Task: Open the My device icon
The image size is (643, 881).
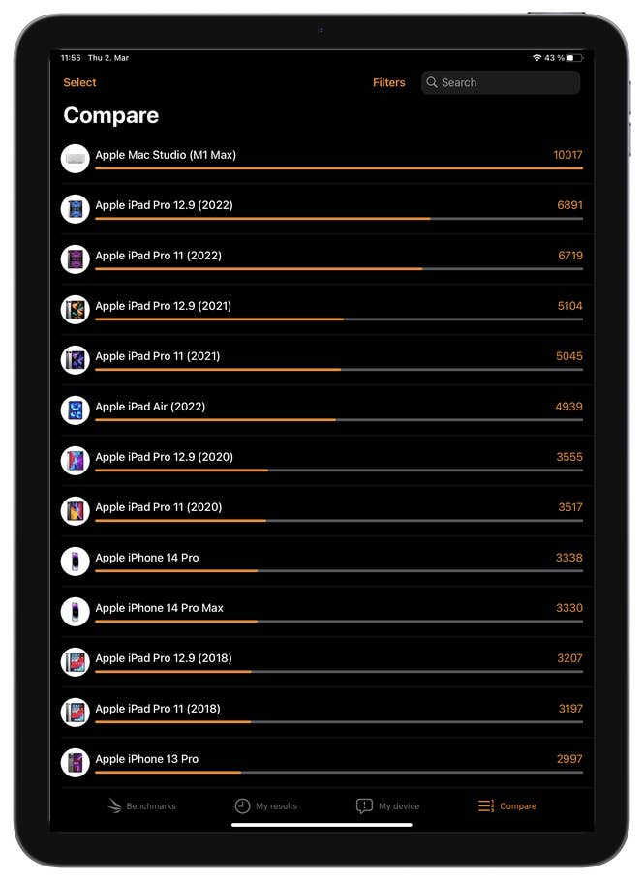Action: pyautogui.click(x=365, y=805)
